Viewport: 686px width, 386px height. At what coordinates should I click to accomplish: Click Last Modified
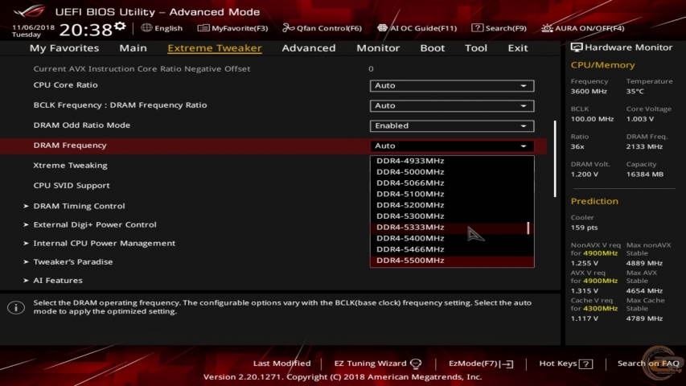coord(281,363)
